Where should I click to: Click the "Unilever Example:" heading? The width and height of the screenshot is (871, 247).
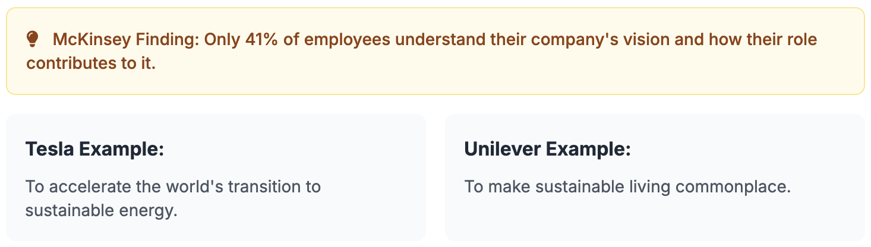[547, 149]
